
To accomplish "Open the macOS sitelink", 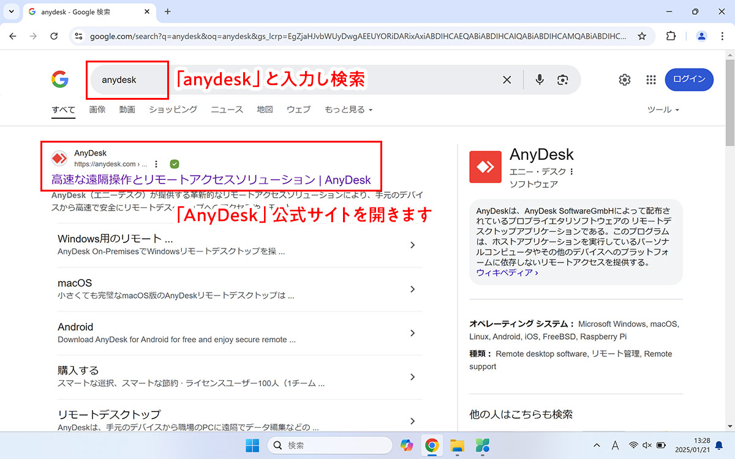I will coord(75,283).
